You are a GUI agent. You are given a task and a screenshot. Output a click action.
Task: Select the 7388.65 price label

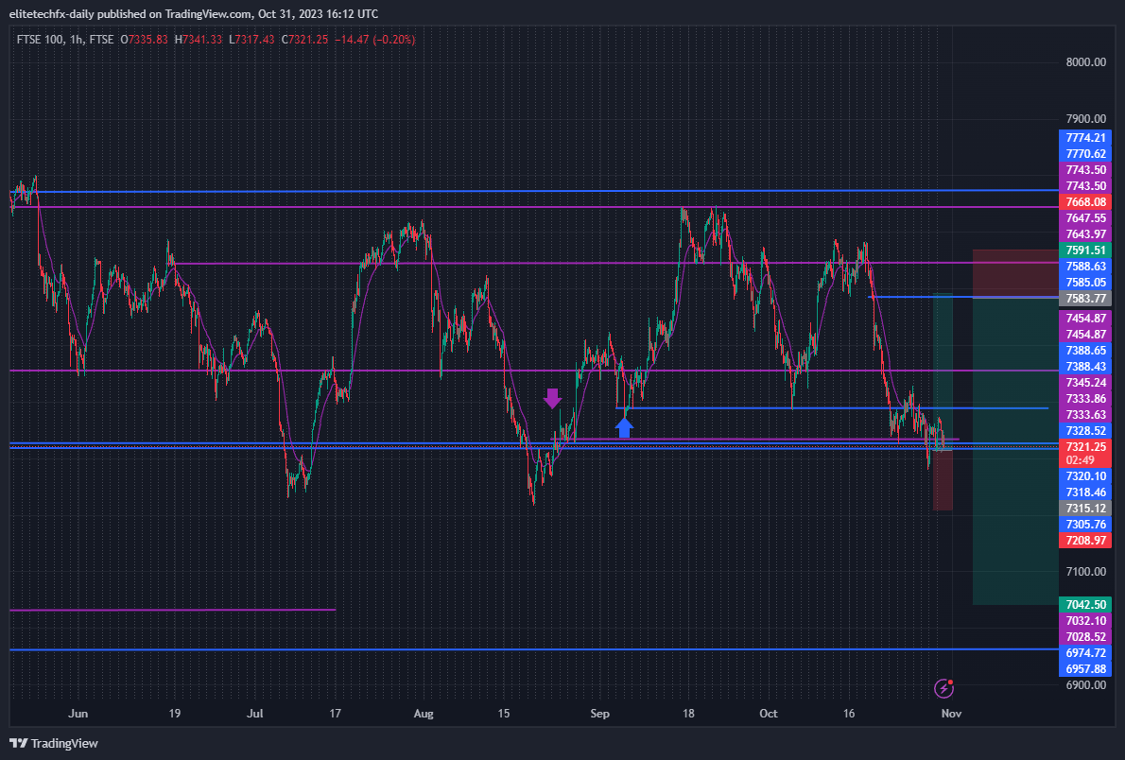[x=1085, y=350]
